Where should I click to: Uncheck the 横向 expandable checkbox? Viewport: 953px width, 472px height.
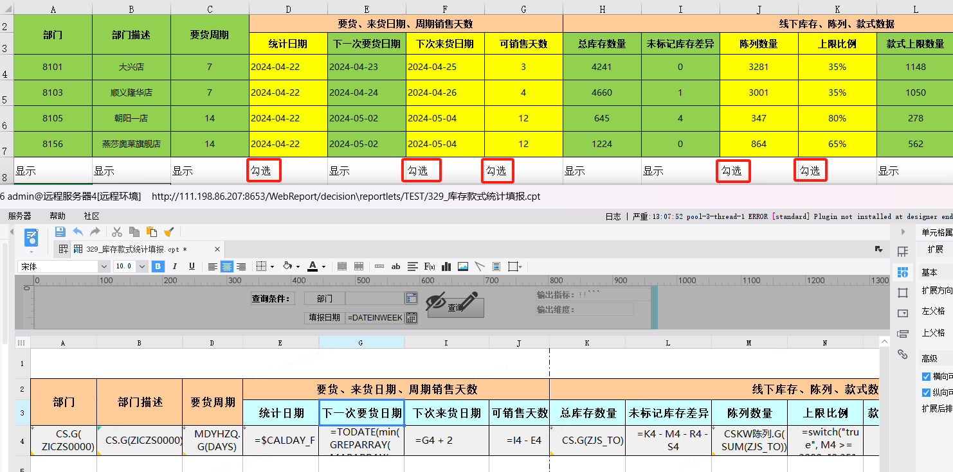point(927,376)
